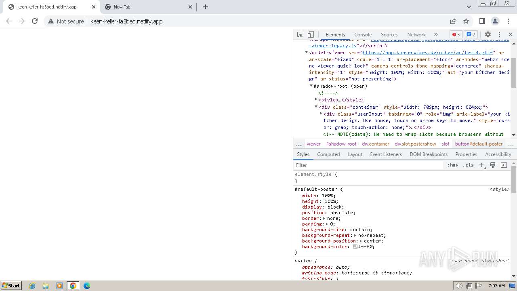Screen dimensions: 517x291
Task: Open the <style> source link of #default-poster
Action: [x=500, y=189]
